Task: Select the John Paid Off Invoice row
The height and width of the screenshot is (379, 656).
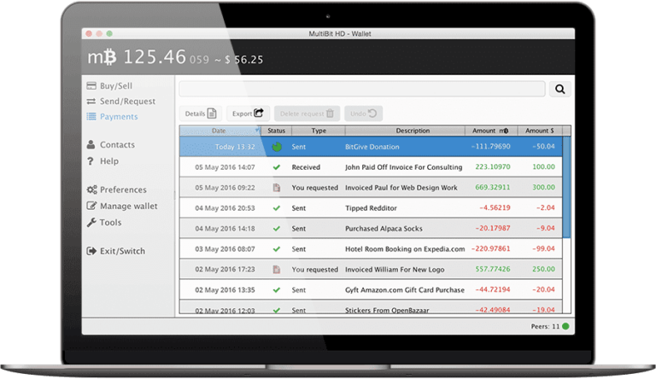Action: coord(371,167)
